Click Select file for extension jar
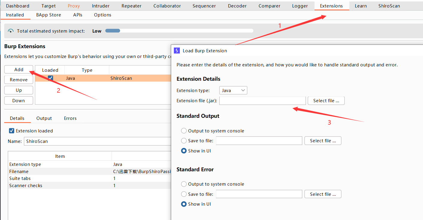 click(326, 100)
